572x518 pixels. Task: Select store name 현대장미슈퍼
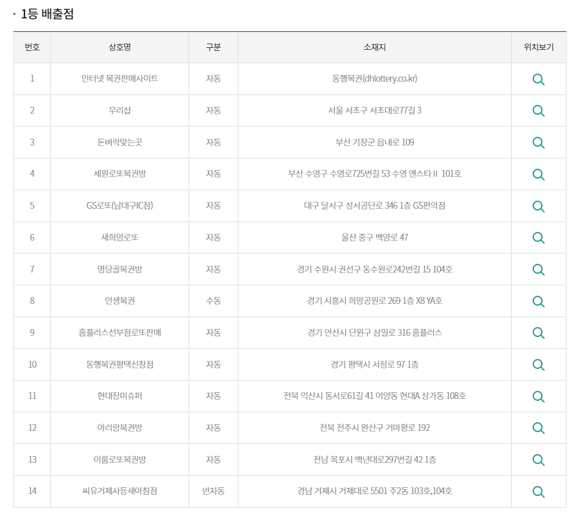(120, 395)
